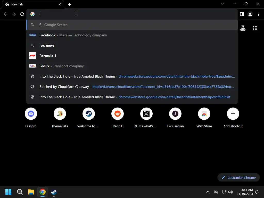Image resolution: width=264 pixels, height=198 pixels.
Task: Choose Blocked by Cloudflare Gateway suggestion
Action: [x=132, y=87]
